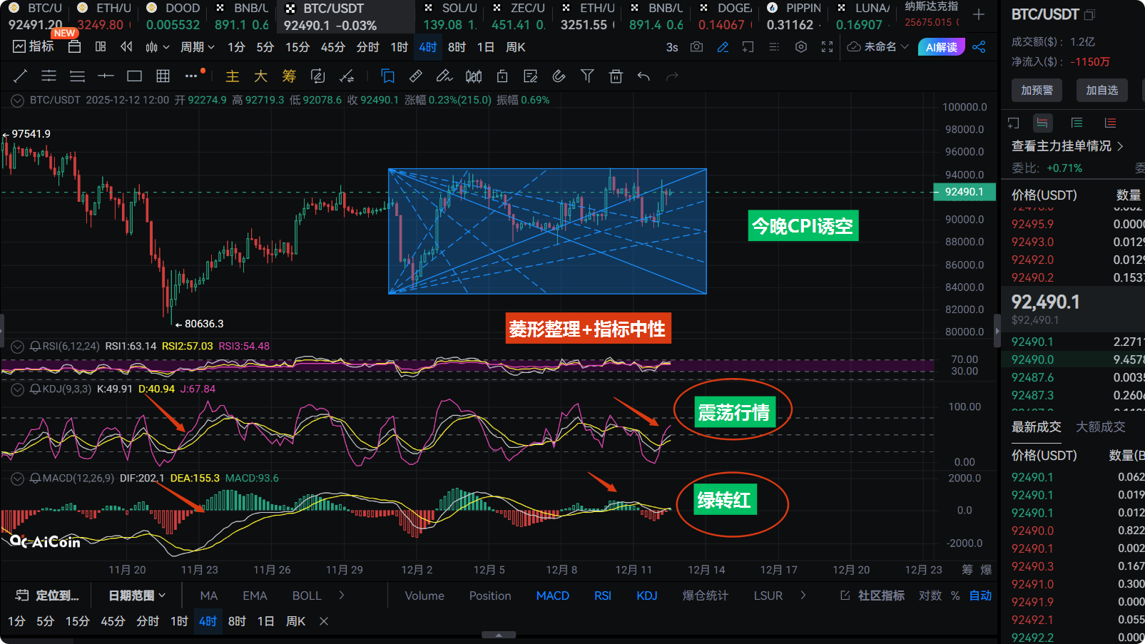Viewport: 1145px width, 644px height.
Task: Toggle the RSI indicator at bottom bar
Action: point(602,596)
